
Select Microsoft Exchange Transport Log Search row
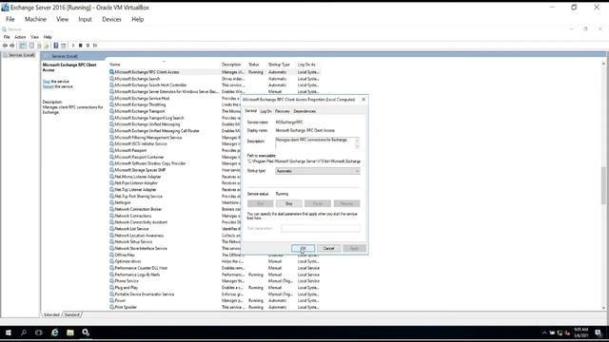(175, 118)
